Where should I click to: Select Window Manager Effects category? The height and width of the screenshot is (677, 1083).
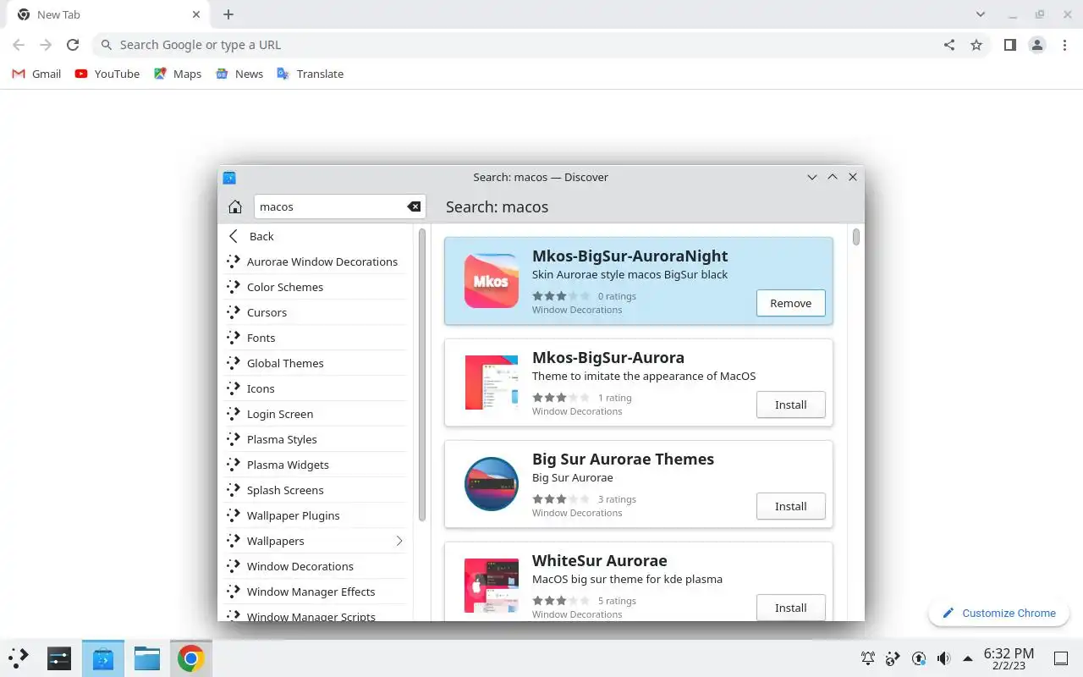click(316, 592)
